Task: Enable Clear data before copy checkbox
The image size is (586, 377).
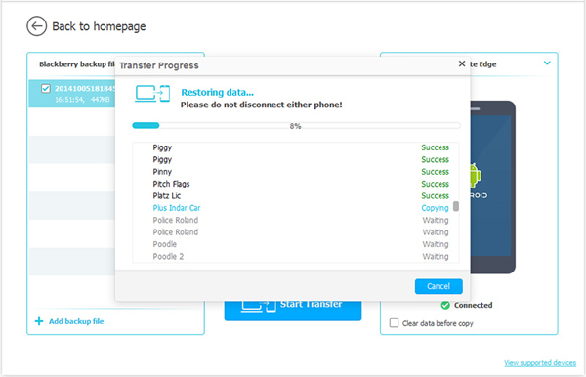Action: [x=394, y=323]
